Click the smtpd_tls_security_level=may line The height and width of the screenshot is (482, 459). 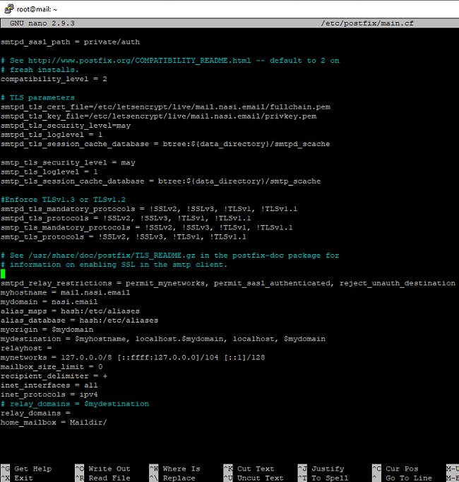[66, 126]
